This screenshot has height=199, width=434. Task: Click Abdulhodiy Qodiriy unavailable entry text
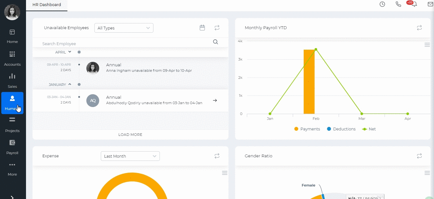coord(154,103)
